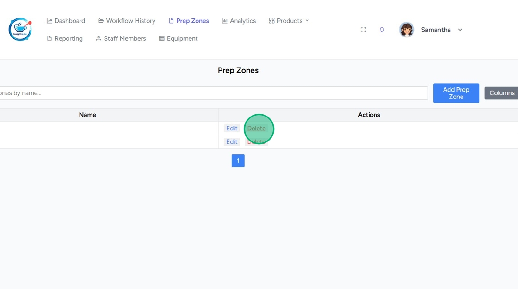Select the Prep Zones tab
The width and height of the screenshot is (518, 289).
[189, 21]
